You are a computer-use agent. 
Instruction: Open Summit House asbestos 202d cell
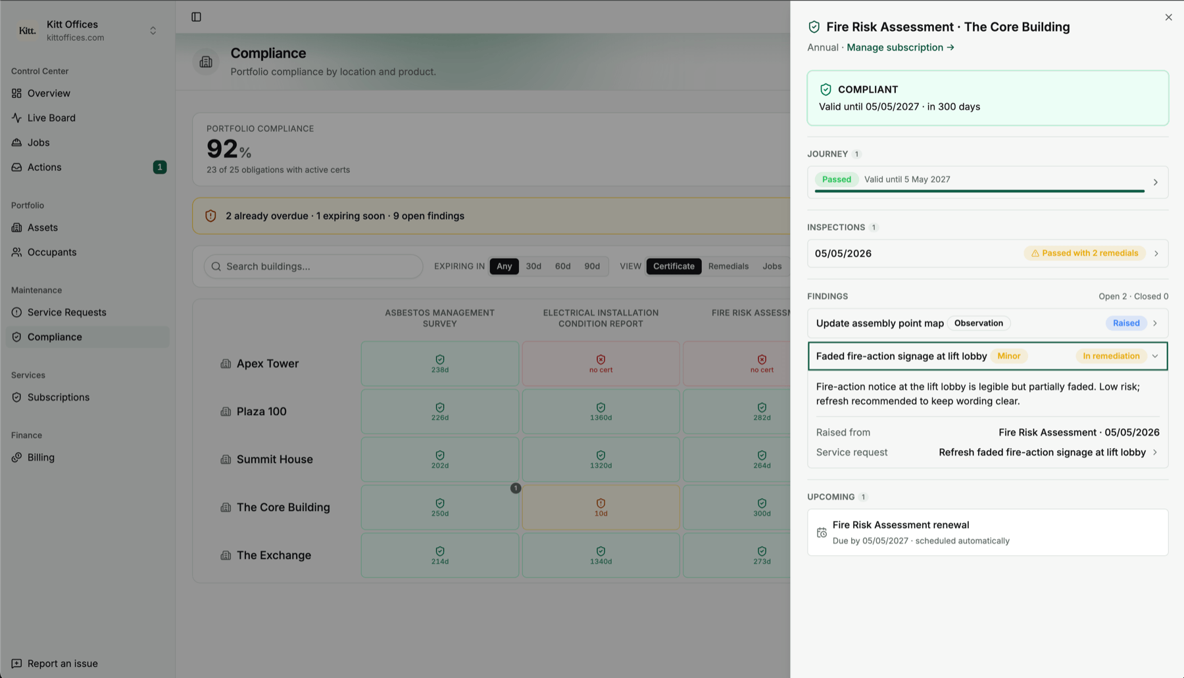pyautogui.click(x=440, y=459)
